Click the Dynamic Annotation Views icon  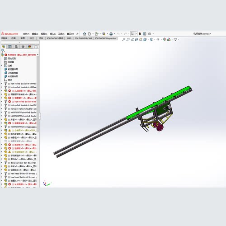(141, 39)
